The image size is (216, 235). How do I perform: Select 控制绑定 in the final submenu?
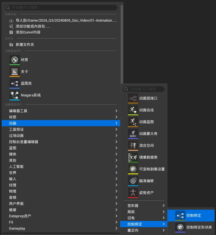pos(193,215)
